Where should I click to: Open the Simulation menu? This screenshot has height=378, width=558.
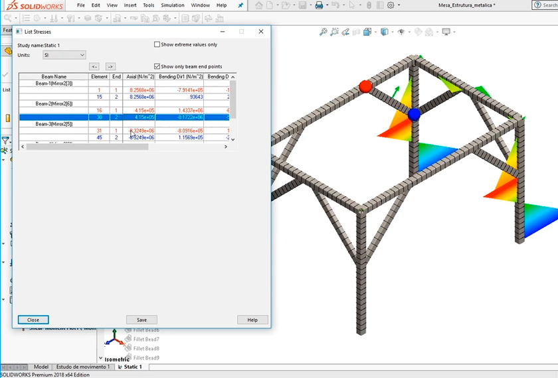(173, 5)
